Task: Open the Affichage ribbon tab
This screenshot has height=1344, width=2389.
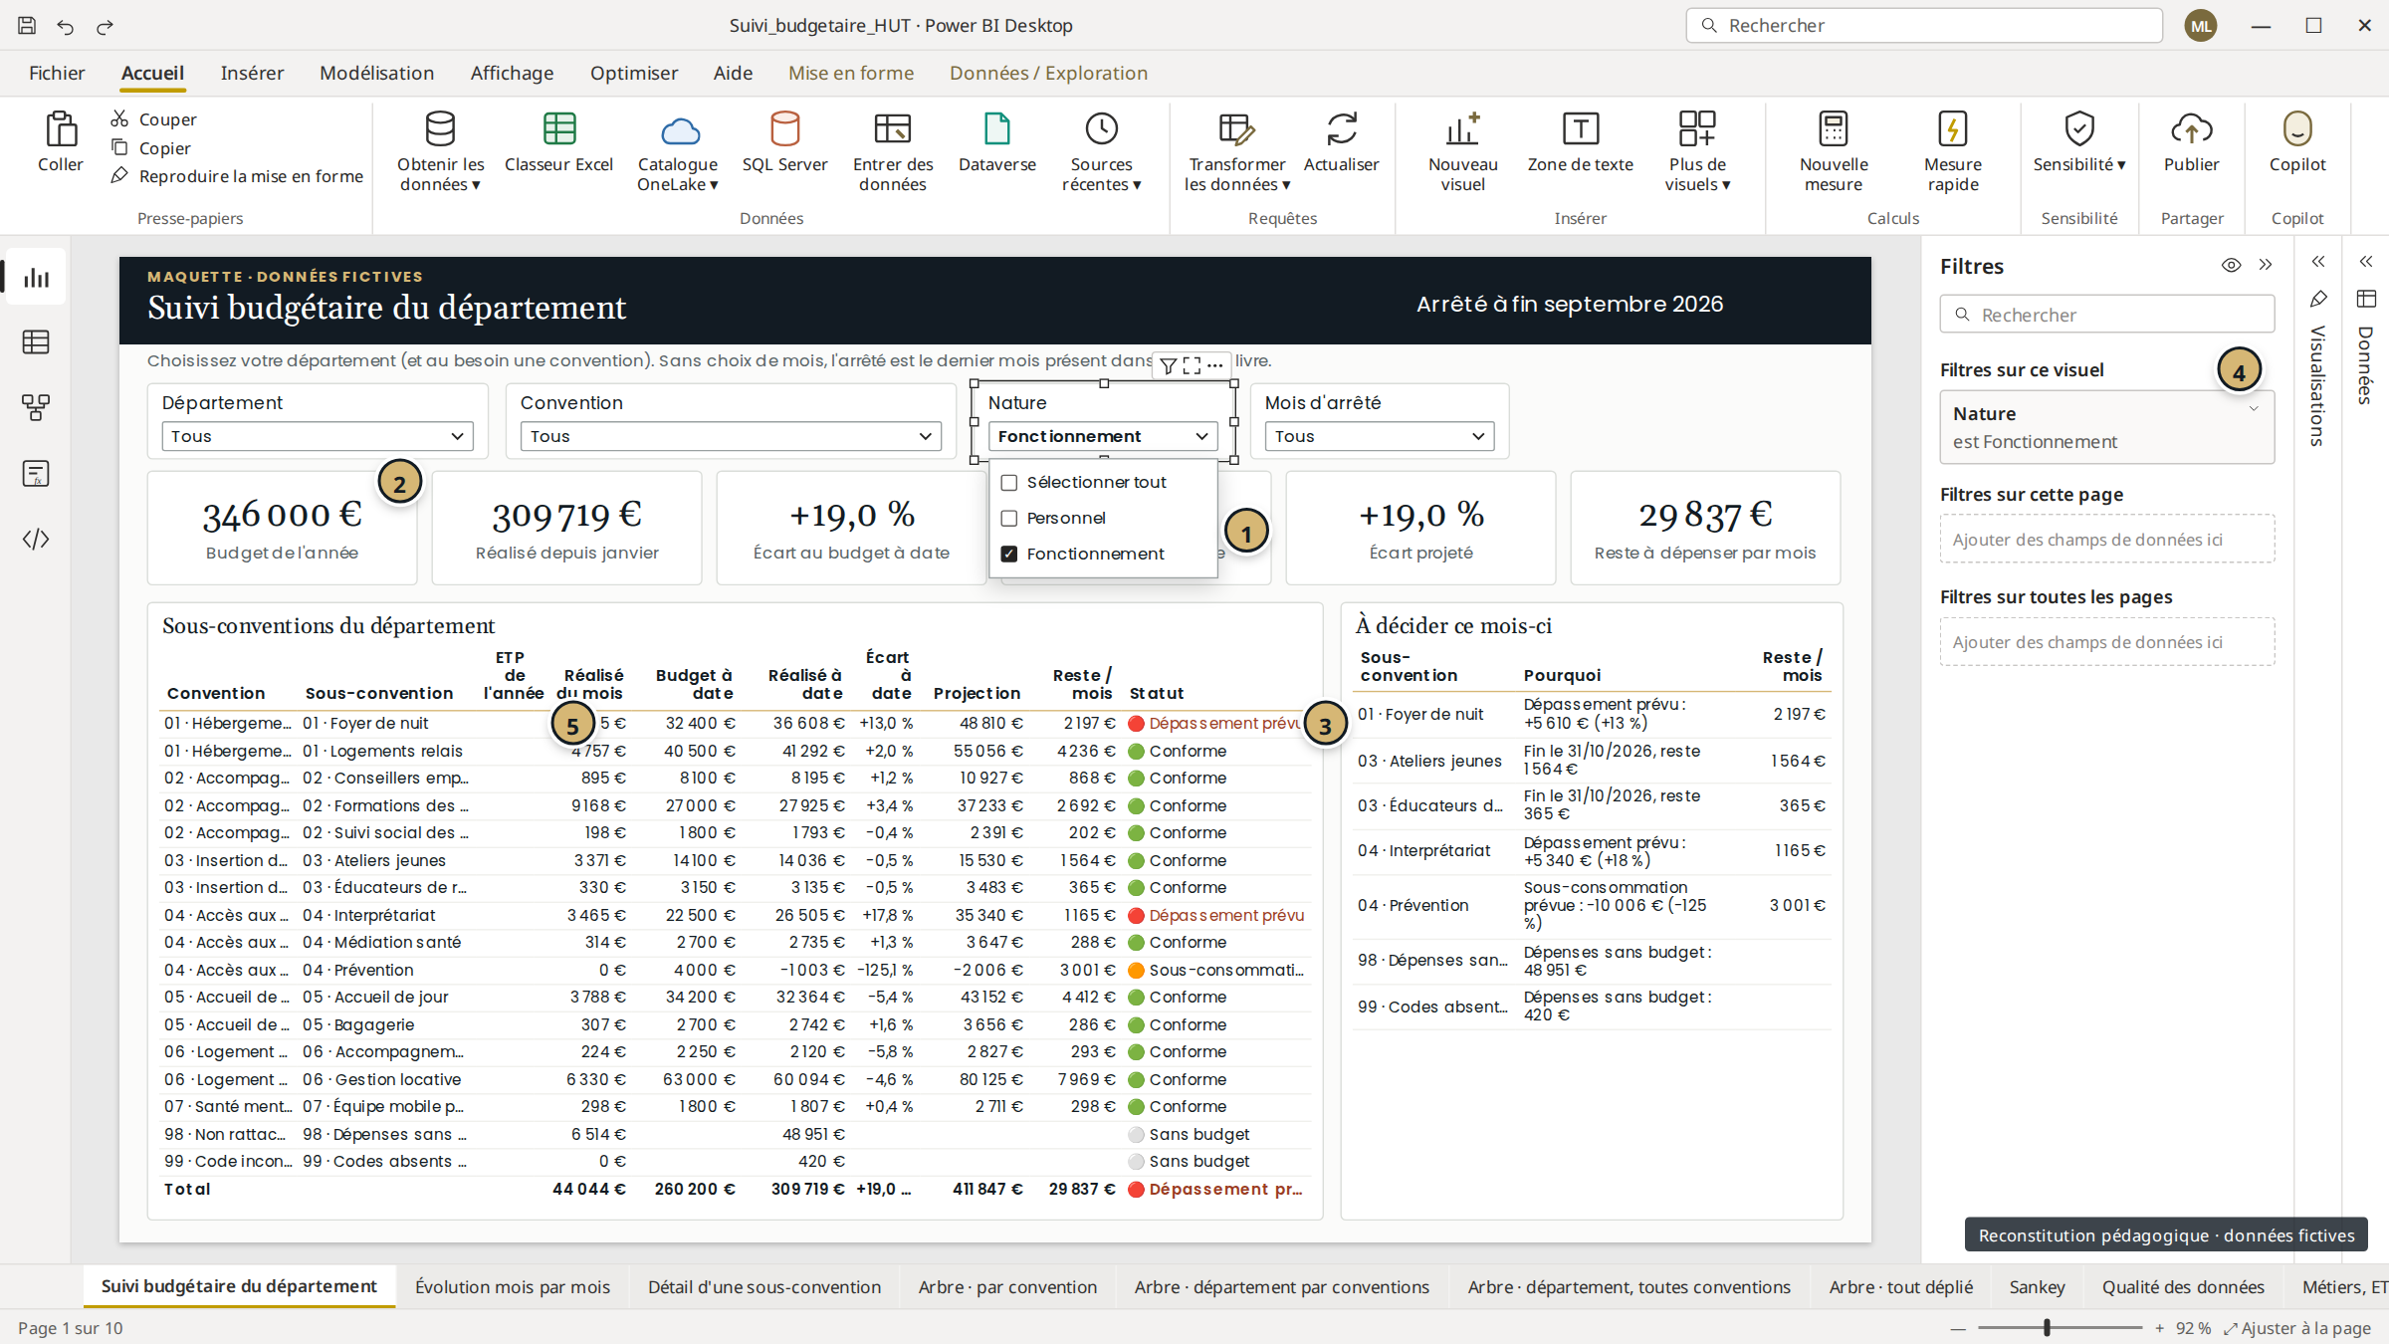Action: pyautogui.click(x=512, y=73)
